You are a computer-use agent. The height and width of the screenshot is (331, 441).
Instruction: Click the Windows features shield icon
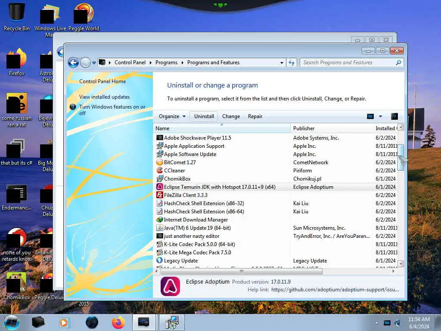pos(73,107)
